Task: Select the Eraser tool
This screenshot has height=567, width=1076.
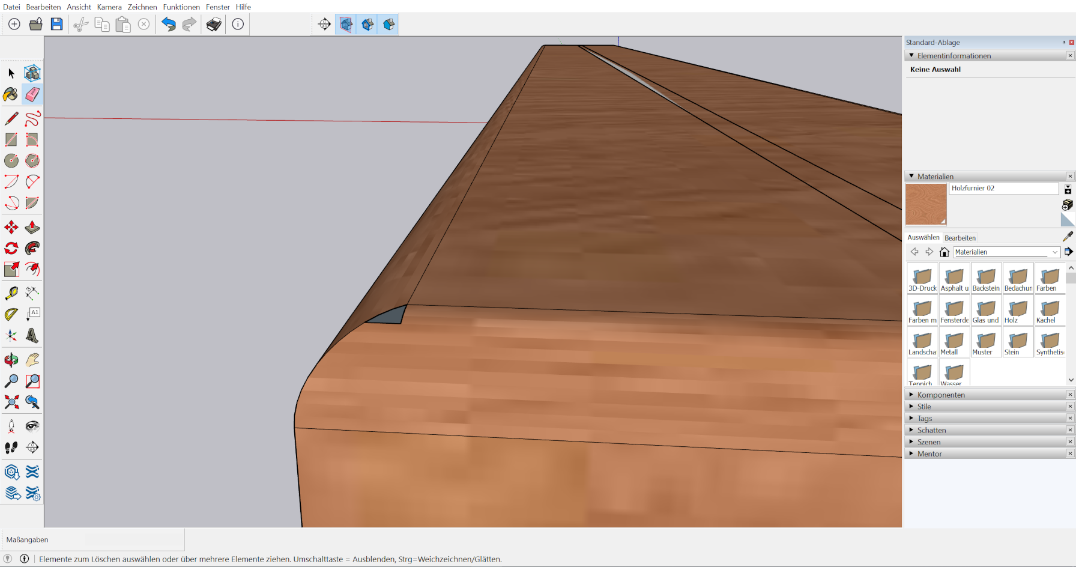Action: [x=32, y=94]
